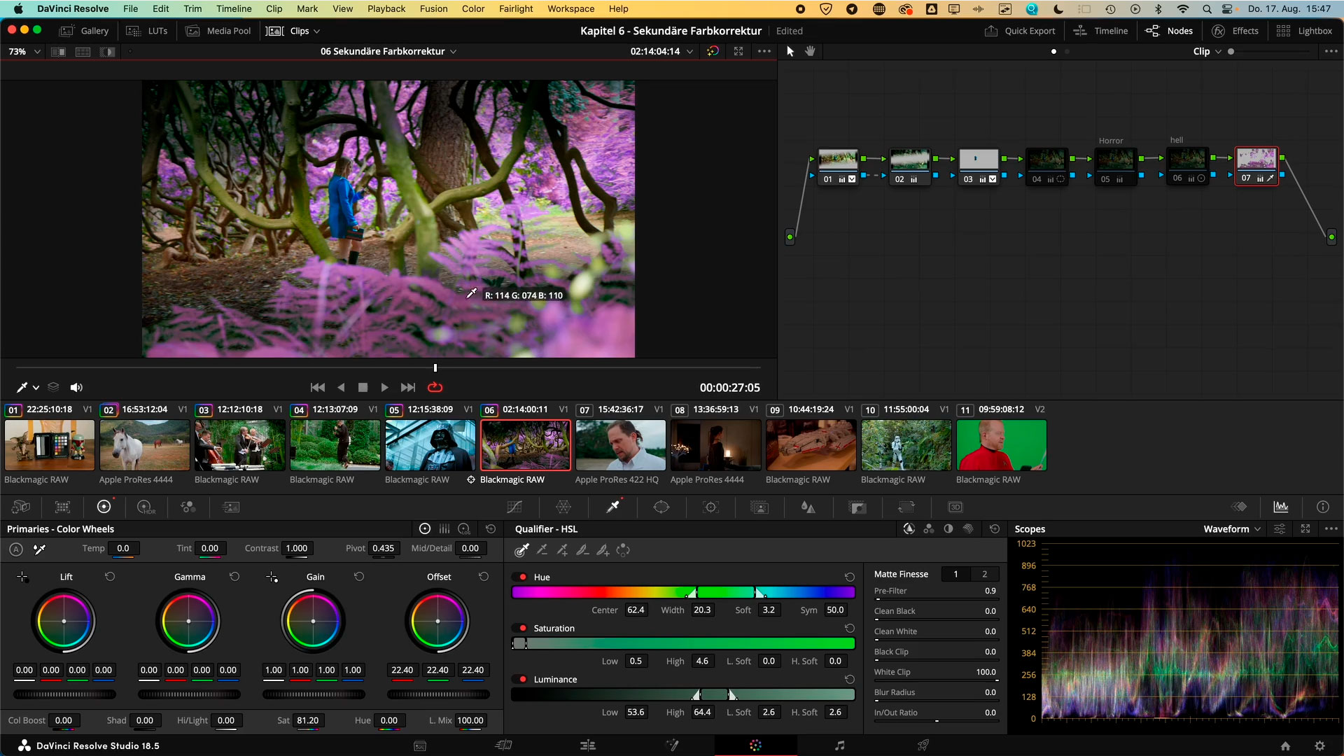The width and height of the screenshot is (1344, 756).
Task: Open the HDR color wheels palette
Action: (x=146, y=507)
